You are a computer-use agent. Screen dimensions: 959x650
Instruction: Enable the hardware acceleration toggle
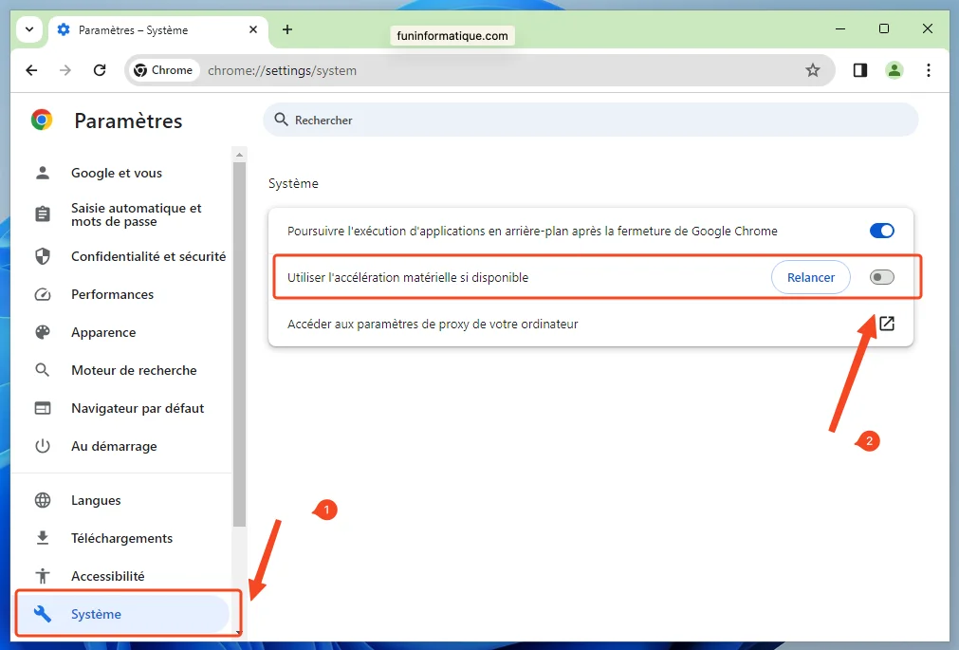(x=881, y=277)
